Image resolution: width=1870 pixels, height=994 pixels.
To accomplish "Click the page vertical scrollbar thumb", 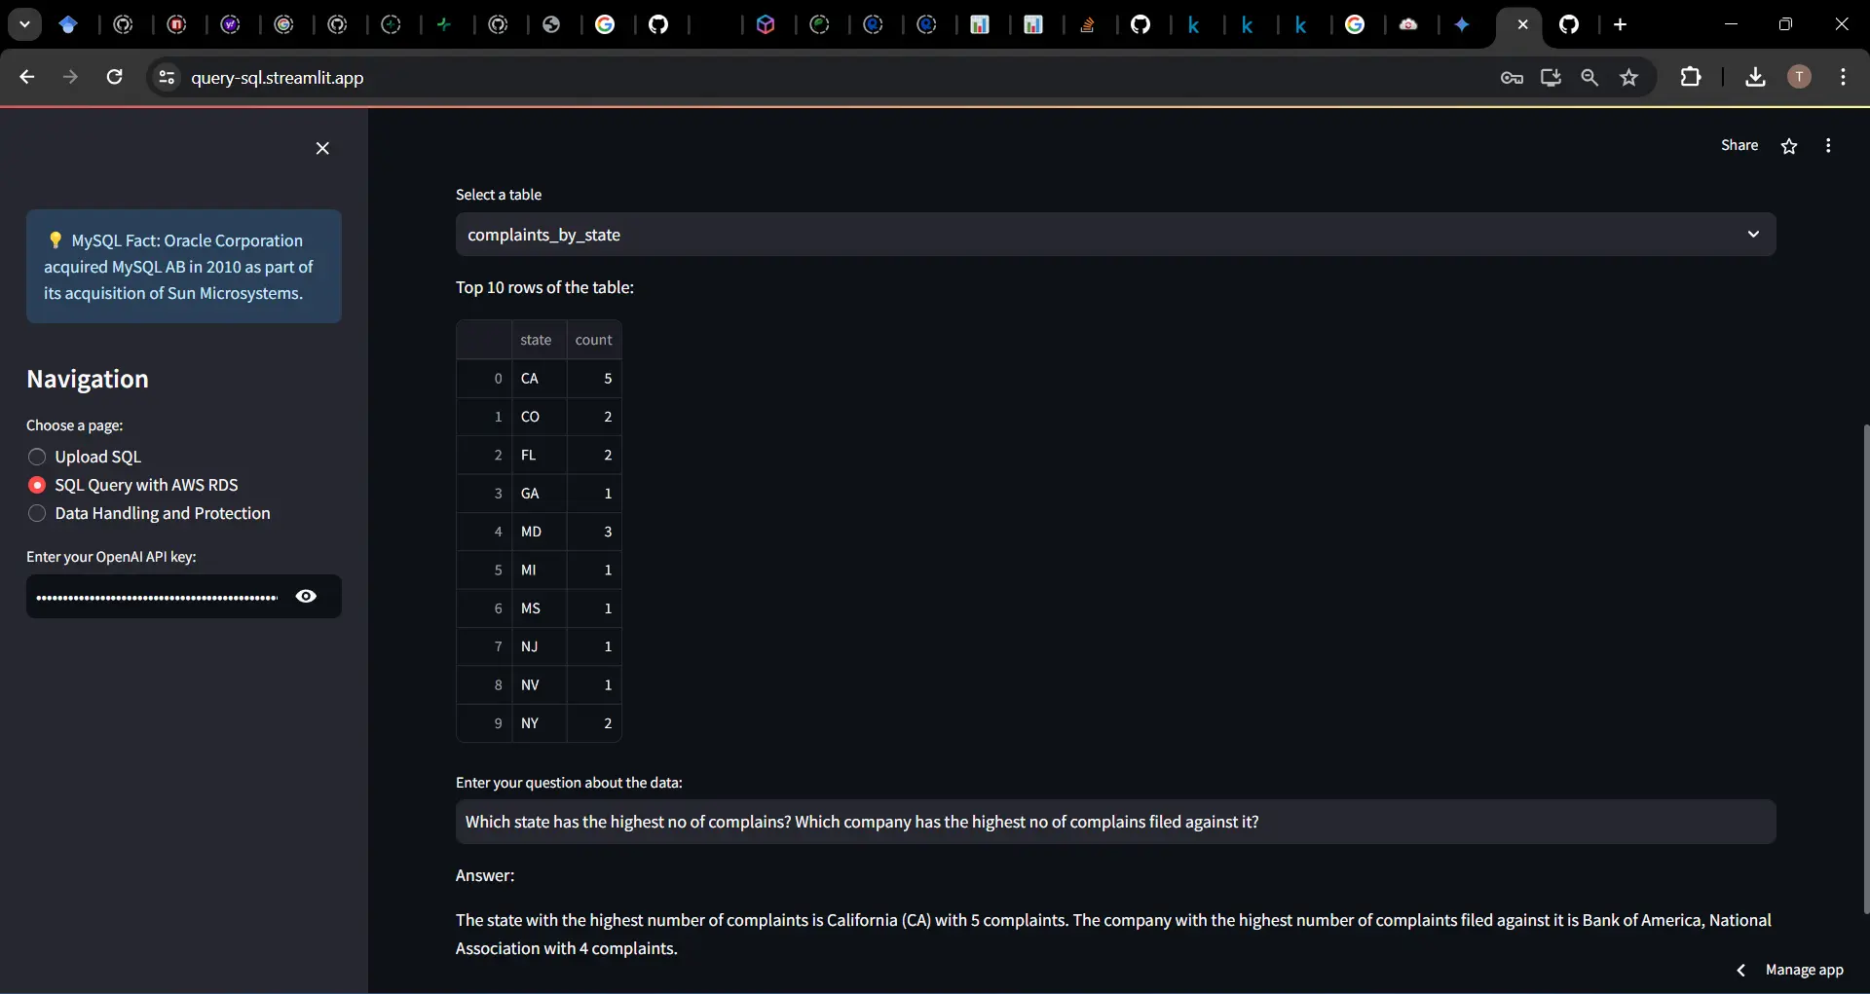I will 1865,669.
